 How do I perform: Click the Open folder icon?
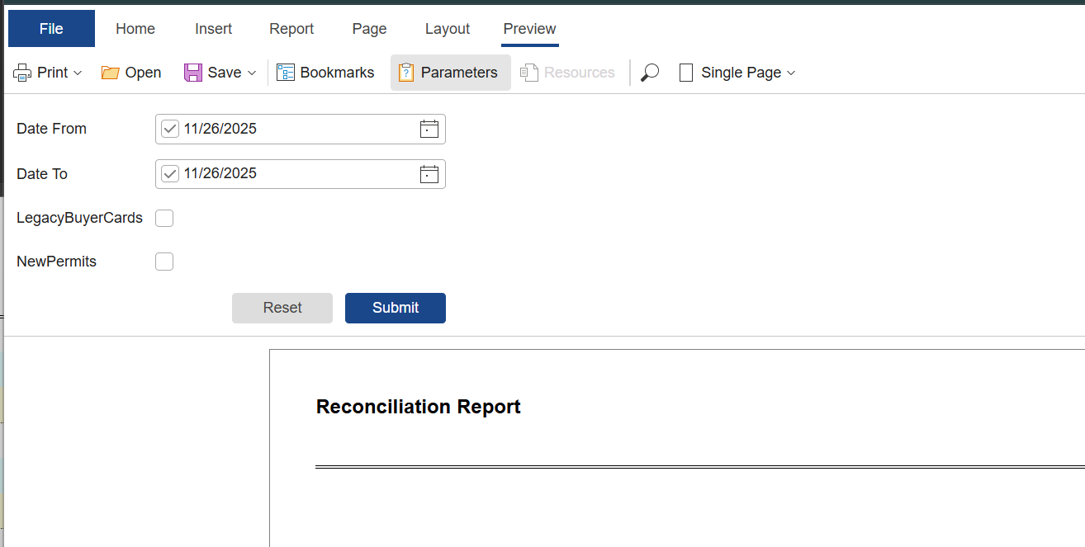110,72
